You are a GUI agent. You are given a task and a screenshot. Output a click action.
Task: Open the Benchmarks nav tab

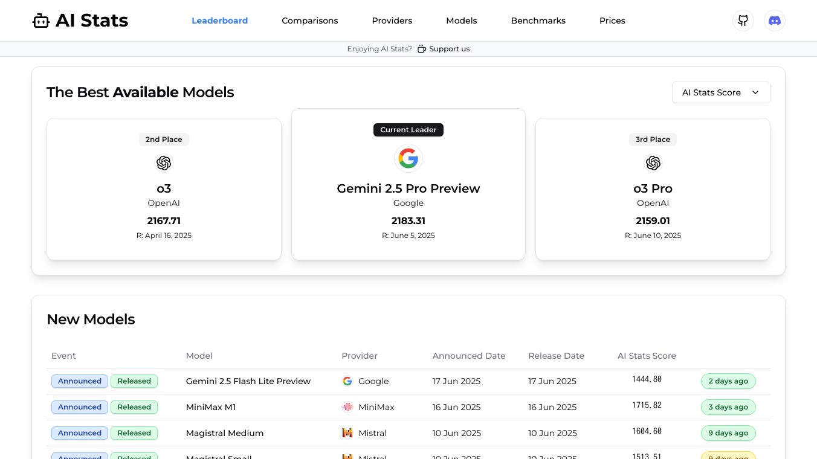click(x=538, y=21)
